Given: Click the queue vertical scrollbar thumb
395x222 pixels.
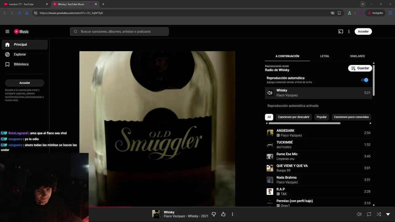Looking at the screenshot, I should [x=374, y=80].
